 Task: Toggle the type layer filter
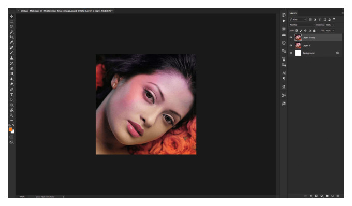coord(320,20)
